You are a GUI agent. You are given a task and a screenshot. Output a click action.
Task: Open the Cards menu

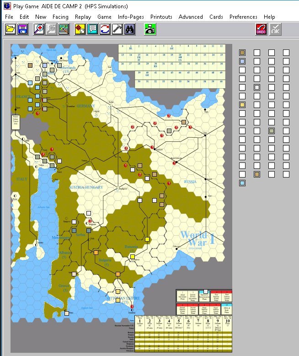click(x=216, y=17)
